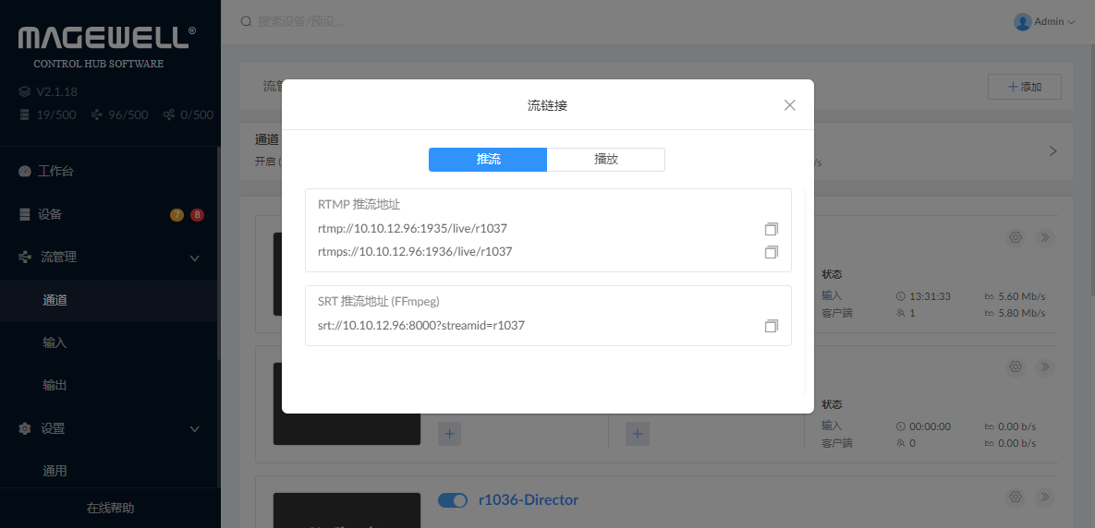Click the gear icon on r1036-Director channel

(x=1016, y=498)
